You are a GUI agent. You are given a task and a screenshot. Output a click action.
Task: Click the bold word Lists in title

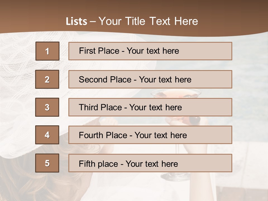(76, 21)
